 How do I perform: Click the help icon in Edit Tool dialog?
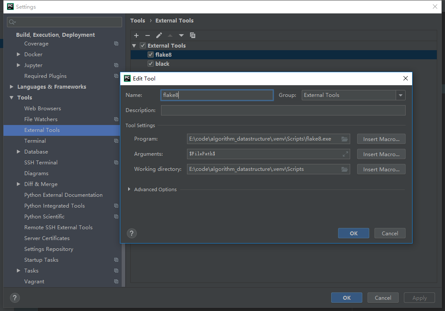(x=132, y=233)
